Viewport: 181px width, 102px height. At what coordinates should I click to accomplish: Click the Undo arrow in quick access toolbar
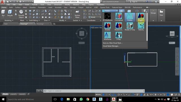point(23,2)
